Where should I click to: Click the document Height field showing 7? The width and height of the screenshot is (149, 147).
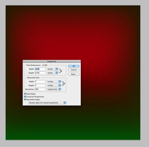(40, 85)
